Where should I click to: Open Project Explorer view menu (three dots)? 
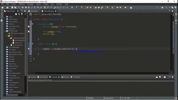pyautogui.click(x=25, y=14)
